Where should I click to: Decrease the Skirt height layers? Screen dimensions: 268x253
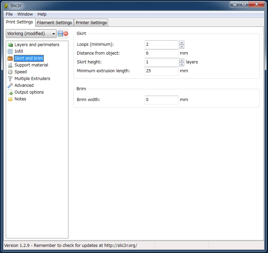point(182,64)
